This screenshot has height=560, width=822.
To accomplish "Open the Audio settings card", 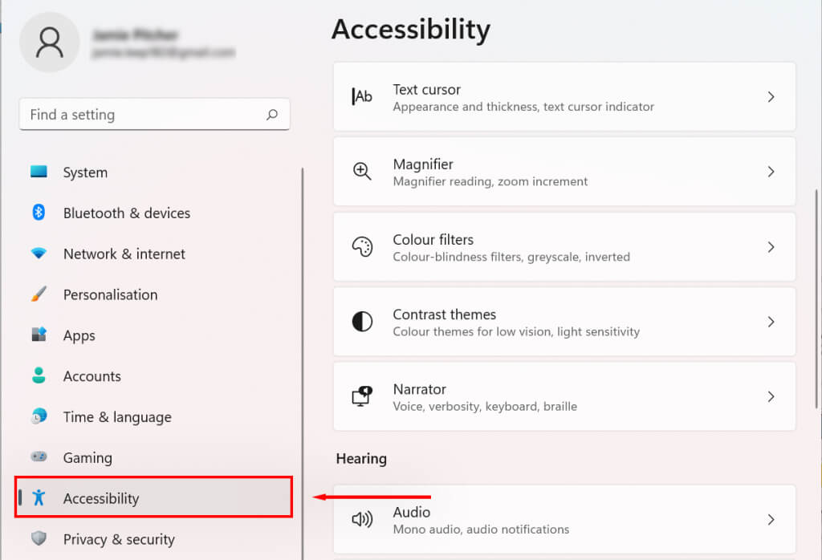I will click(x=564, y=519).
